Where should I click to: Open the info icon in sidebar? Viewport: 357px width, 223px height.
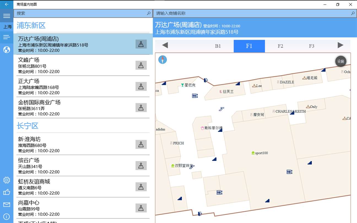pyautogui.click(x=7, y=217)
